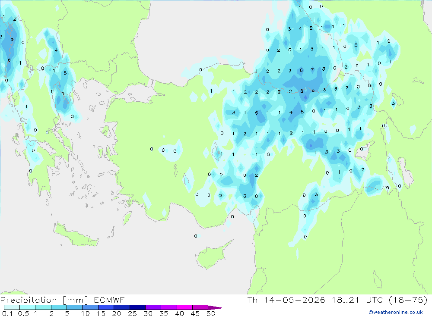Click the 30–35 mm violet legend swatch
The image size is (432, 316).
point(153,307)
